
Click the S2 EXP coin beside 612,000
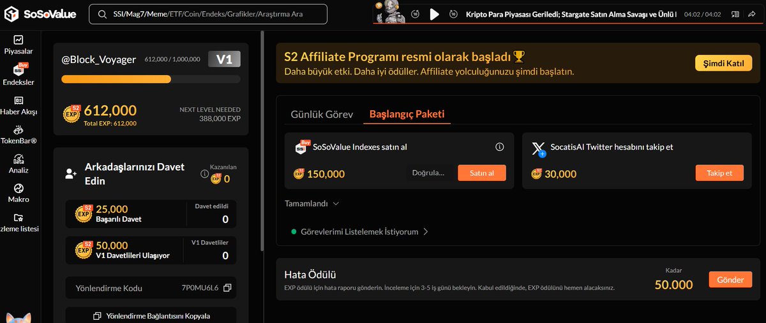[71, 113]
